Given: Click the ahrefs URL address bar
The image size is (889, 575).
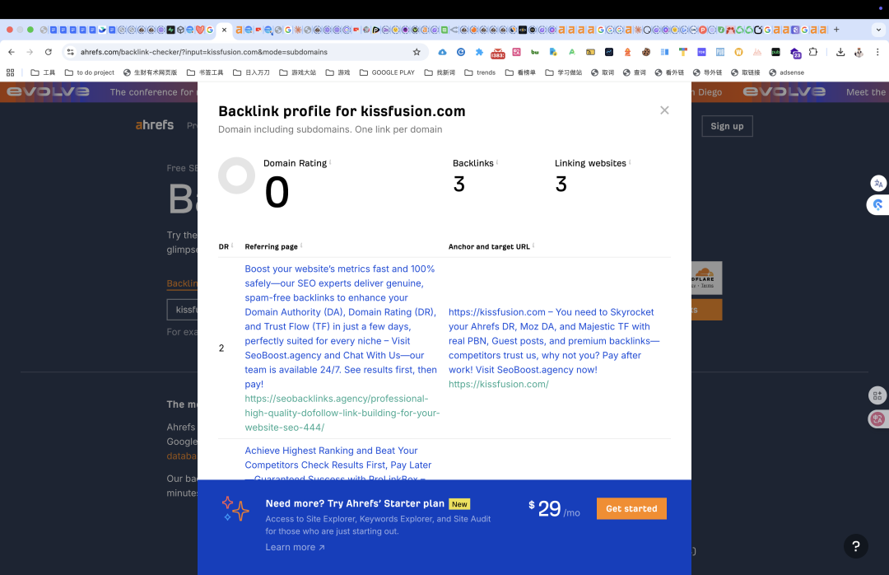Looking at the screenshot, I should coord(244,52).
